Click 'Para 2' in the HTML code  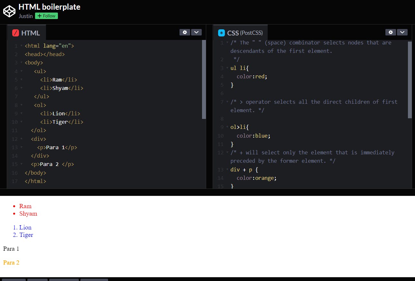point(49,164)
